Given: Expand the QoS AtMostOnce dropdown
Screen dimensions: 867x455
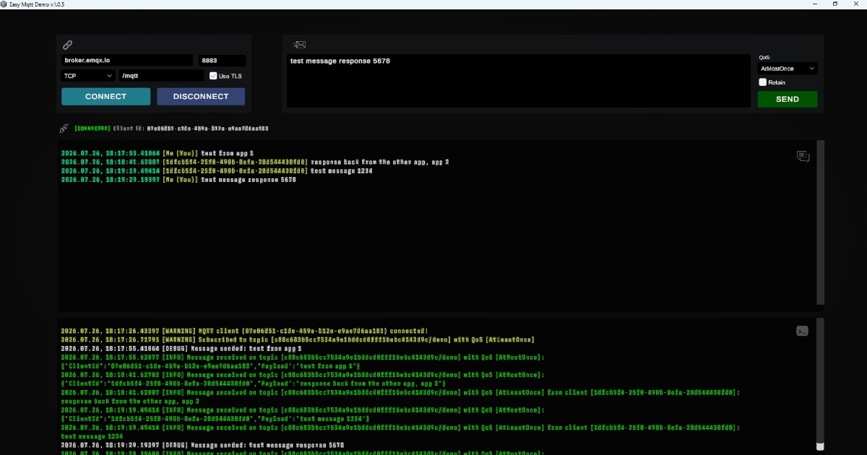Looking at the screenshot, I should [x=788, y=69].
